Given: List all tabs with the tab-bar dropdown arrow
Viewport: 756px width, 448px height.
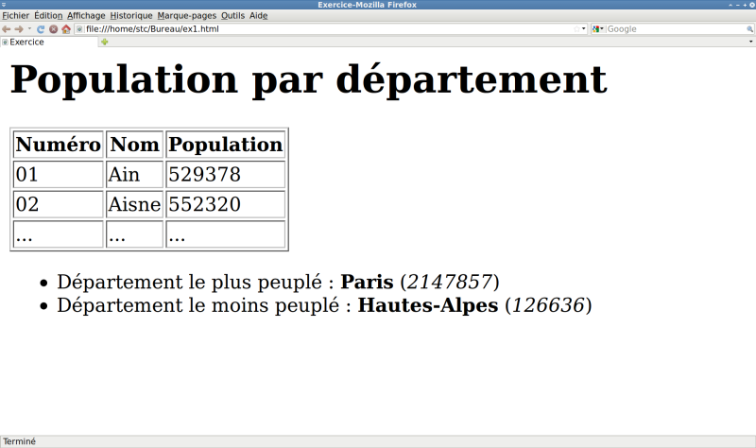Looking at the screenshot, I should (750, 42).
